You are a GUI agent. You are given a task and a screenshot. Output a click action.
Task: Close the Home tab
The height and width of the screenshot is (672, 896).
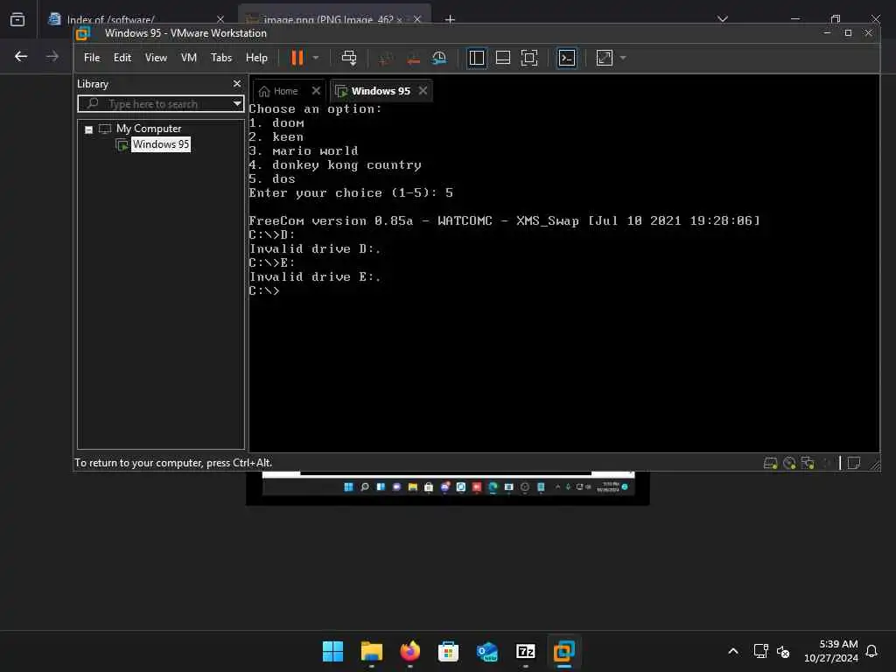(x=316, y=91)
